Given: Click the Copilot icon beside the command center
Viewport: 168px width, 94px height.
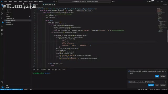Looking at the screenshot, I should [113, 2].
